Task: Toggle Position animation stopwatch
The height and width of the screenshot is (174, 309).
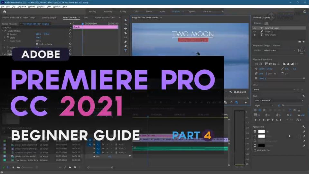Action: pos(8,34)
